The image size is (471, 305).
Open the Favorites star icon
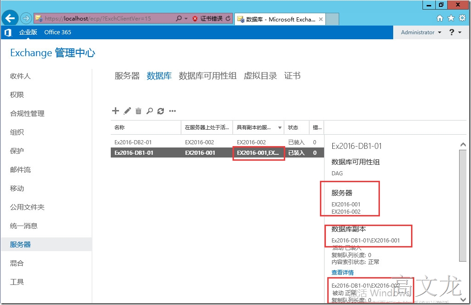click(x=451, y=18)
